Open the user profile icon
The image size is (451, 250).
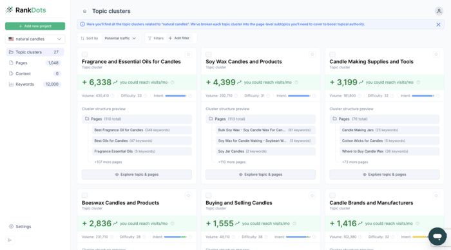coord(439,11)
